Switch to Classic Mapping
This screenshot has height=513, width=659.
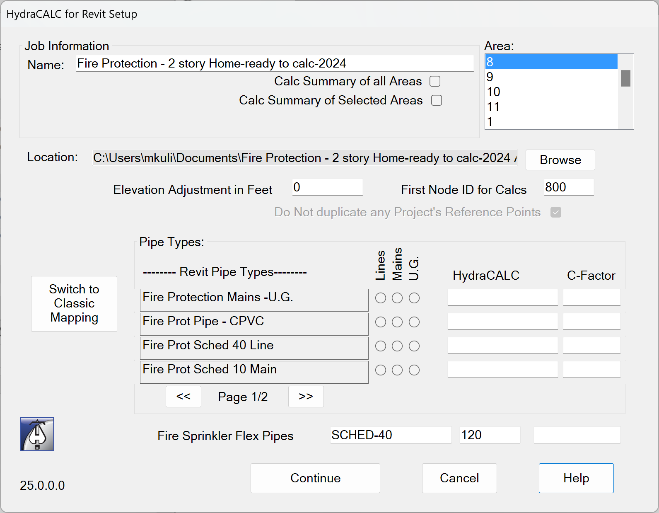click(x=74, y=304)
